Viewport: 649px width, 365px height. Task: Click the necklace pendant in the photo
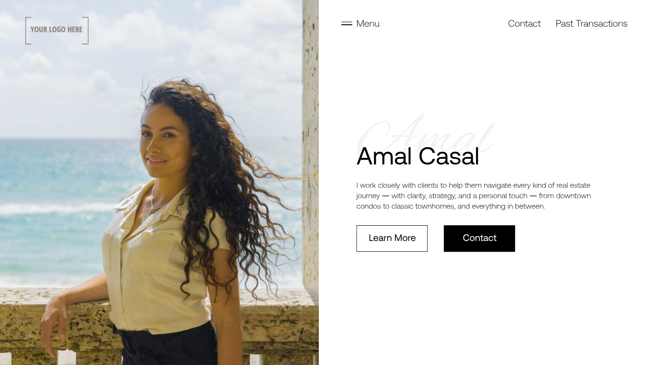click(151, 215)
